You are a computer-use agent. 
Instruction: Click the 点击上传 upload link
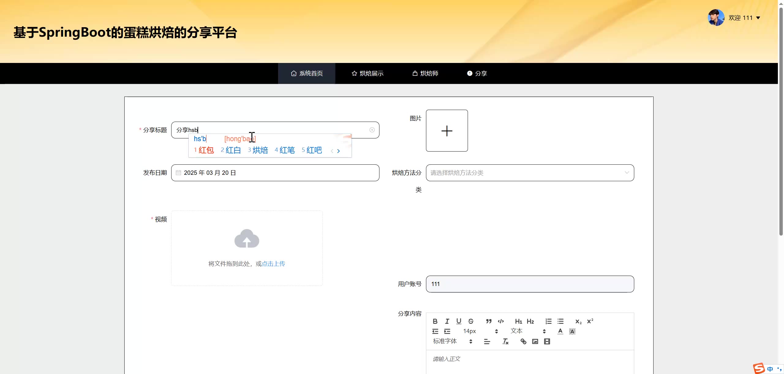273,264
